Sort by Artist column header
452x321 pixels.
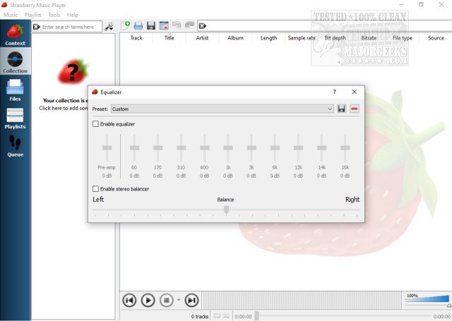tap(202, 37)
